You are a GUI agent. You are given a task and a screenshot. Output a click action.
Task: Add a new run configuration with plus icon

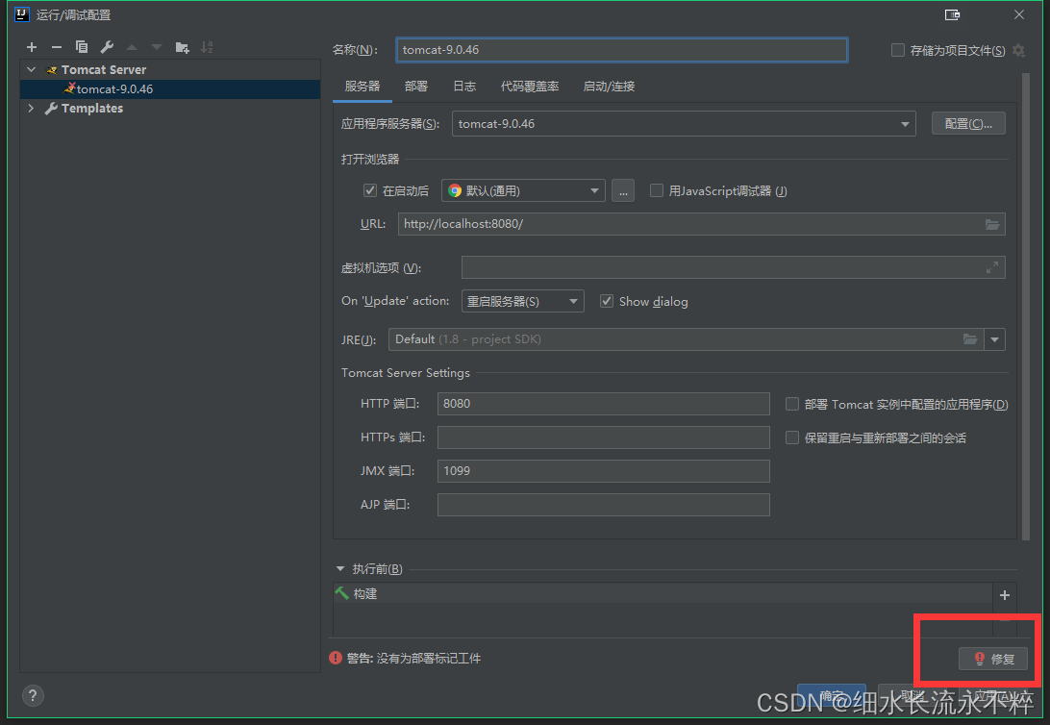click(x=32, y=47)
